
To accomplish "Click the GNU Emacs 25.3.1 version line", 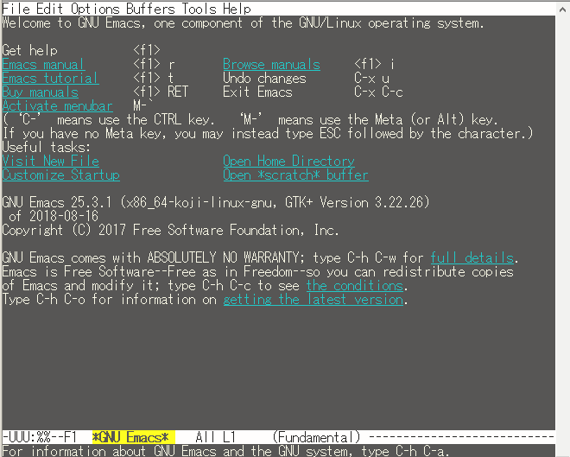I will click(216, 202).
